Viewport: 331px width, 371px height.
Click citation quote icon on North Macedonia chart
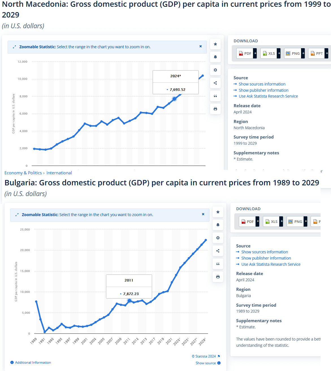click(x=215, y=96)
